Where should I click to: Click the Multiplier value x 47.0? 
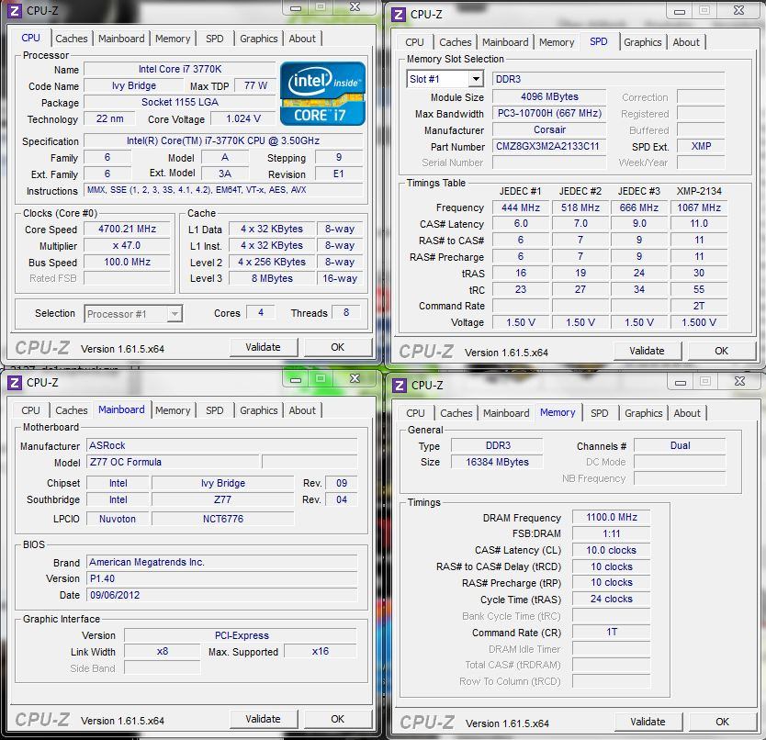[127, 246]
